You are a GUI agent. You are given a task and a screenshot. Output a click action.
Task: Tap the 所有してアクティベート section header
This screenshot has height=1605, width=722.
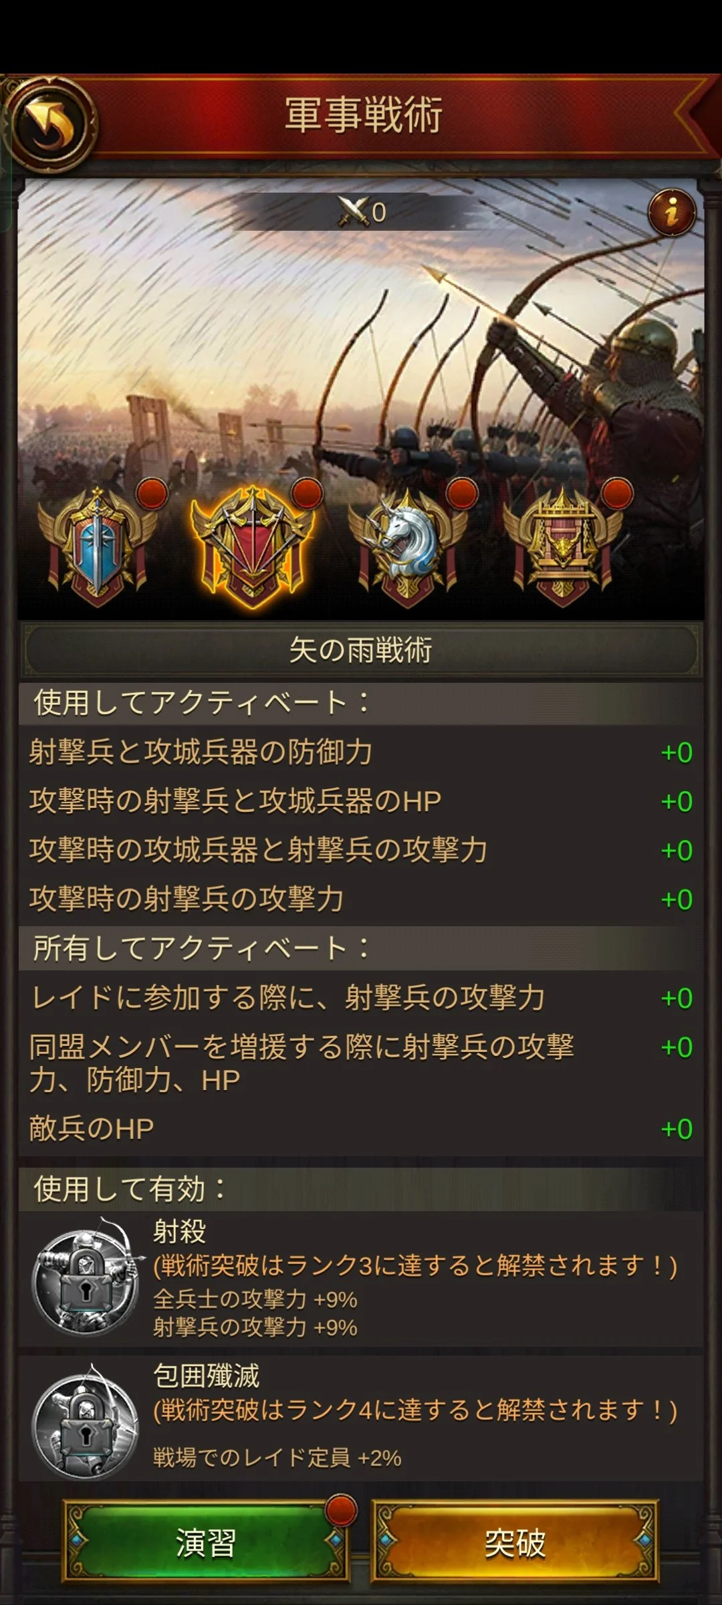(361, 948)
